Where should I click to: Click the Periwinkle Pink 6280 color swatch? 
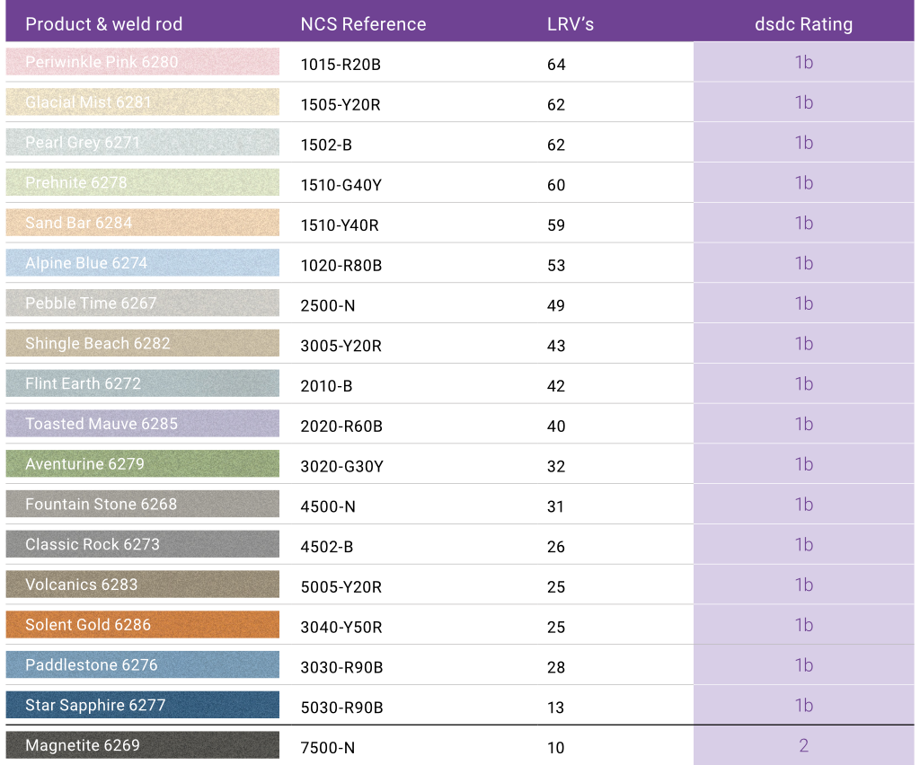point(142,62)
